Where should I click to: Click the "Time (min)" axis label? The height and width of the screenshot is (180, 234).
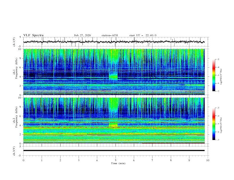(x=118, y=163)
